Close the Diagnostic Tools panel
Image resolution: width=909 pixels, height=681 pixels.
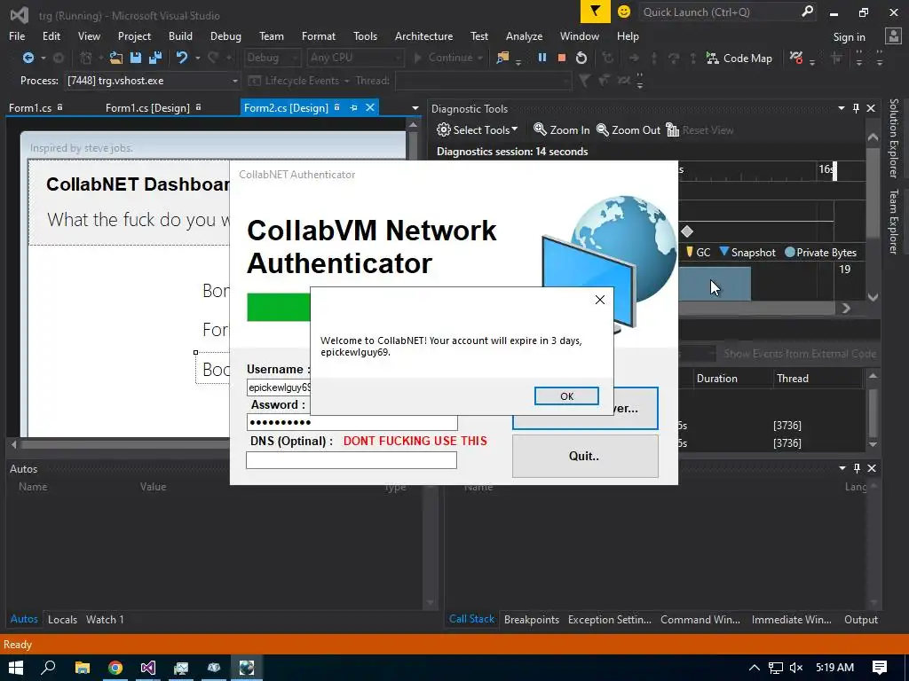click(871, 108)
